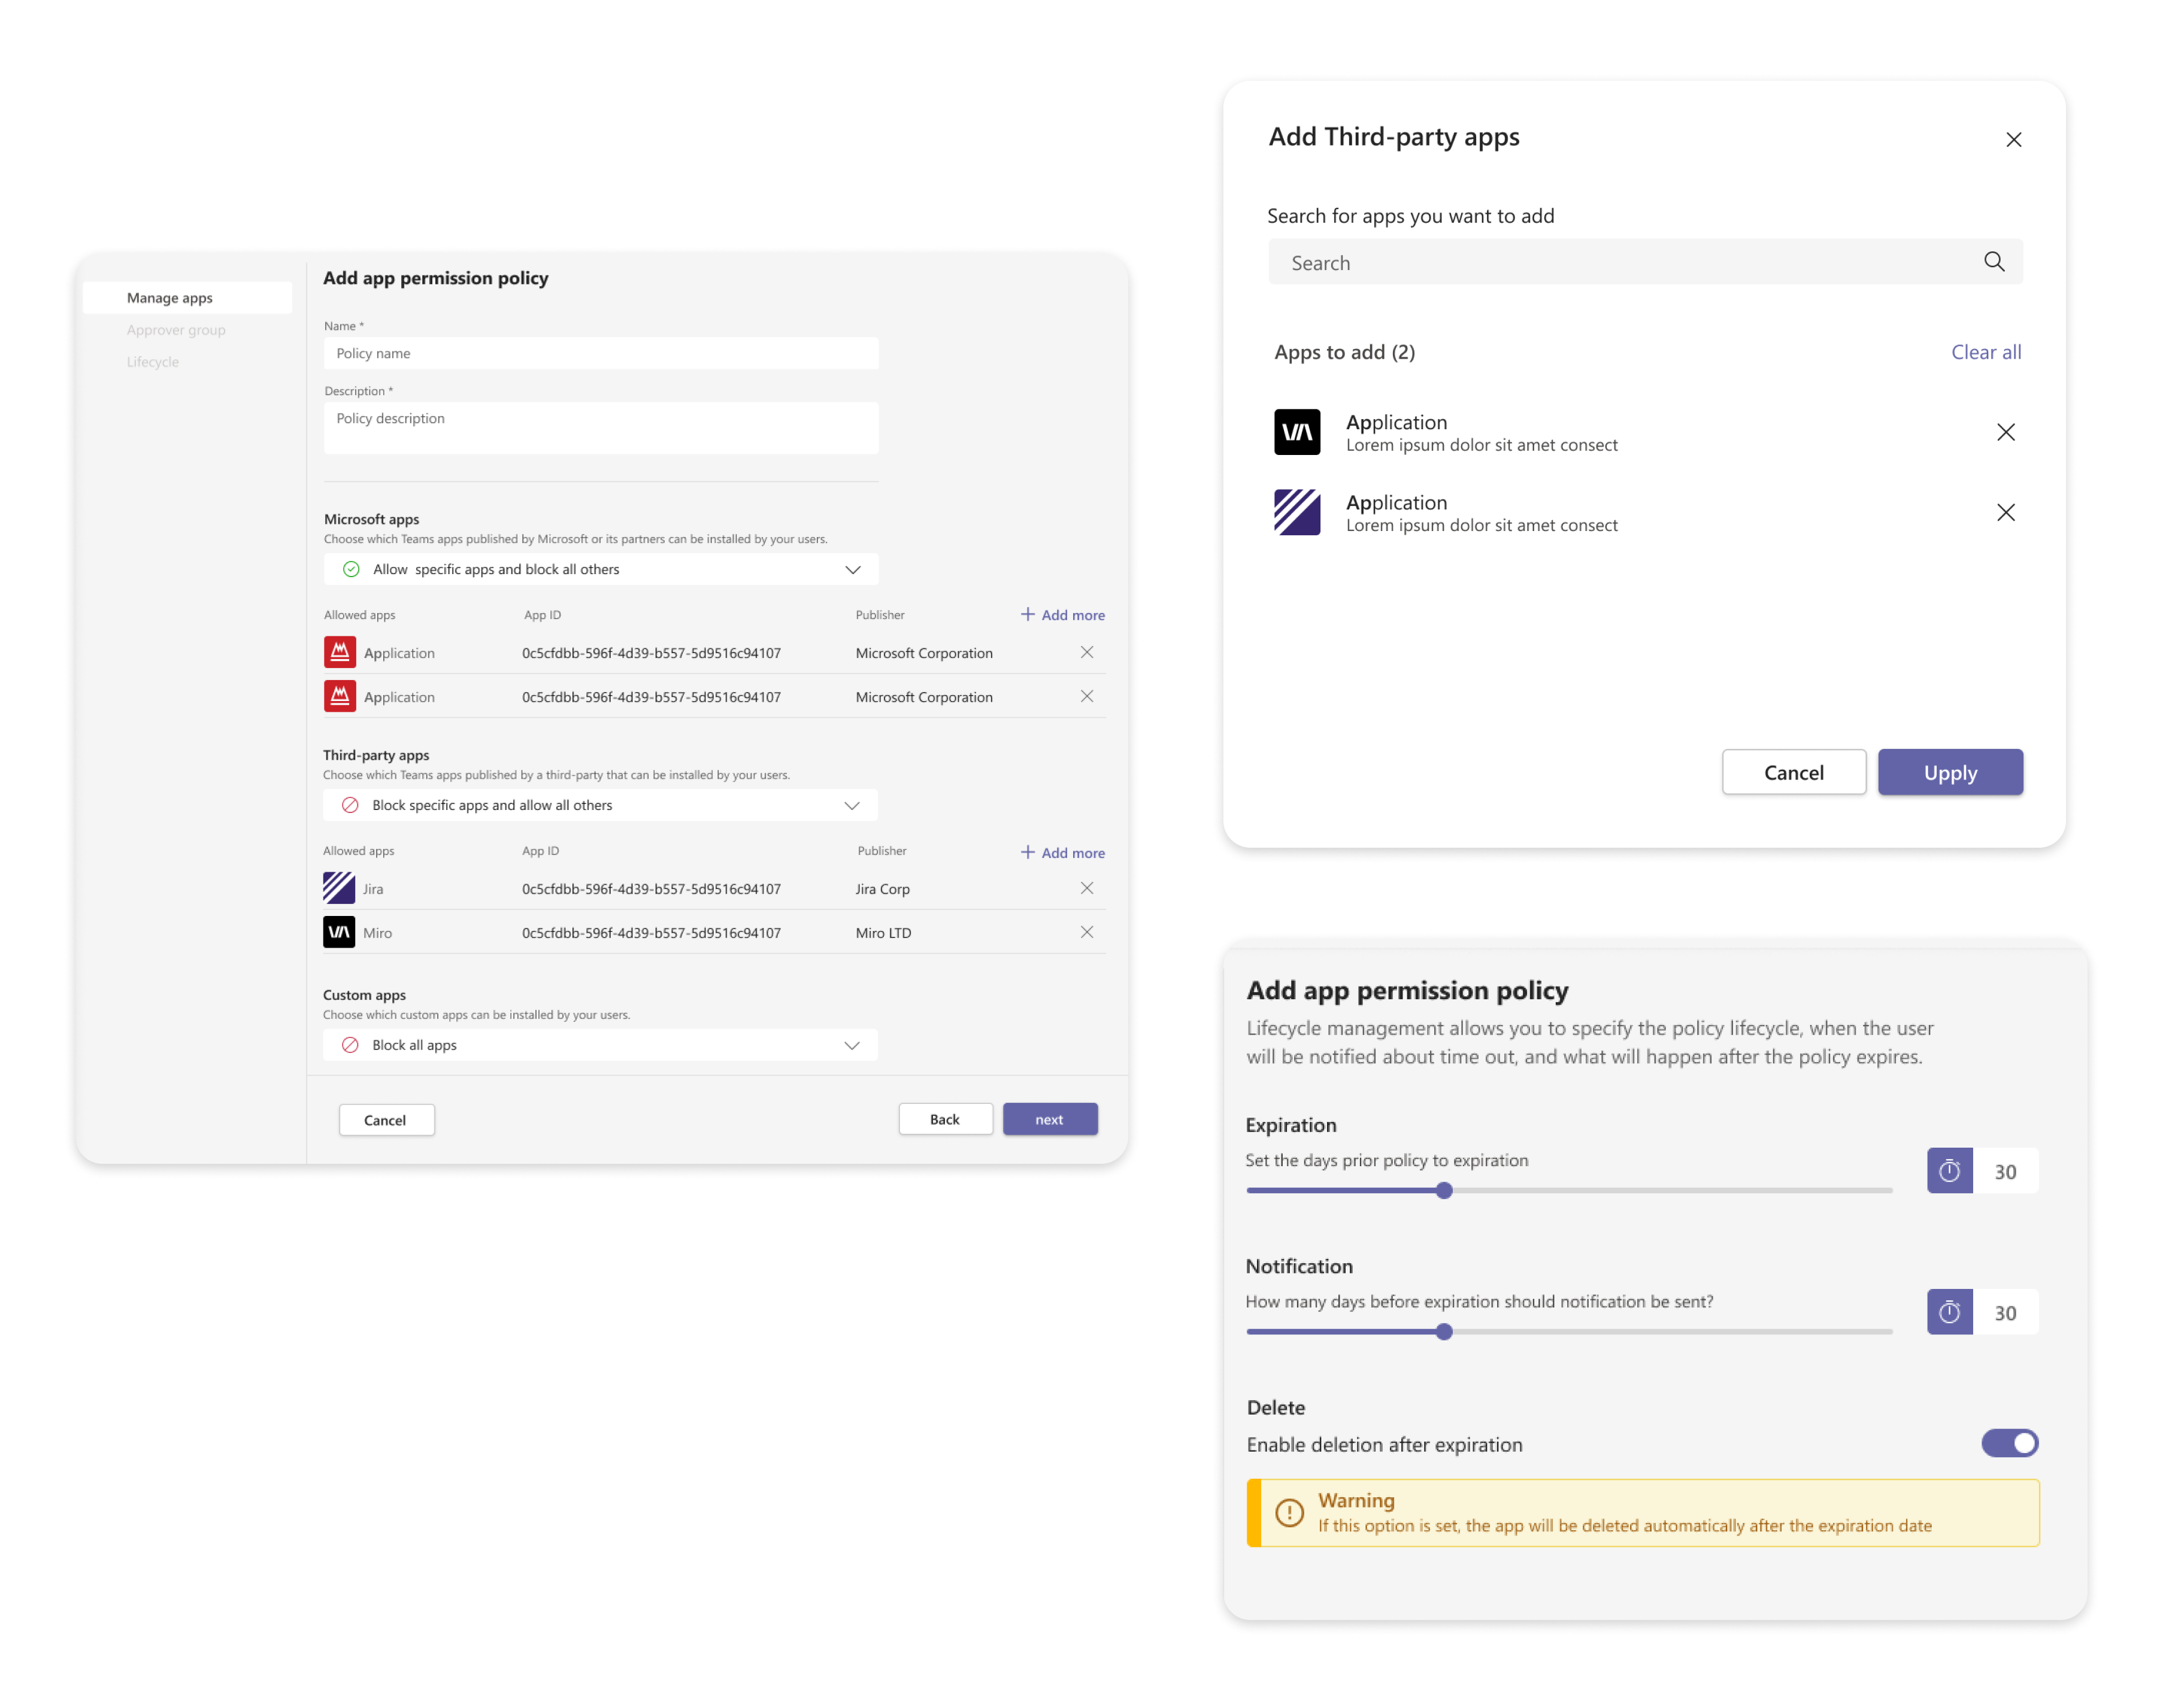
Task: Open Third-party apps block-specific dropdown
Action: pyautogui.click(x=851, y=805)
